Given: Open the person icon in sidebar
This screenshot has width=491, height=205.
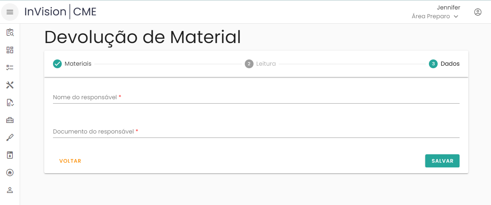Looking at the screenshot, I should coord(10,190).
